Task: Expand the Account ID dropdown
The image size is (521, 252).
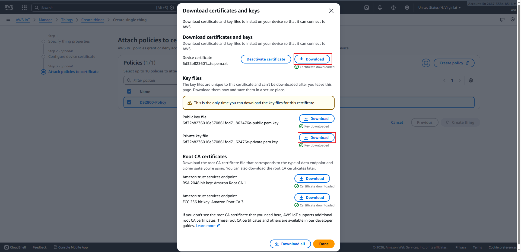Action: coord(492,4)
